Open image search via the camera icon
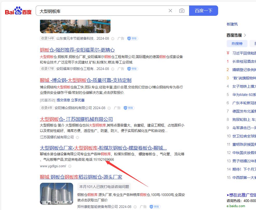 [182, 11]
